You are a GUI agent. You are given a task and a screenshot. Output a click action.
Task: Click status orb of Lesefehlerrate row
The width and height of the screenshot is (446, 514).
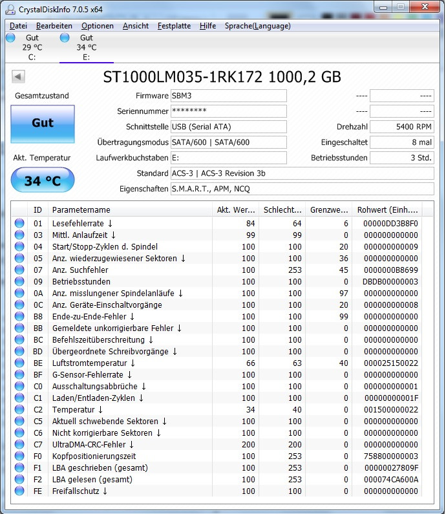[19, 223]
